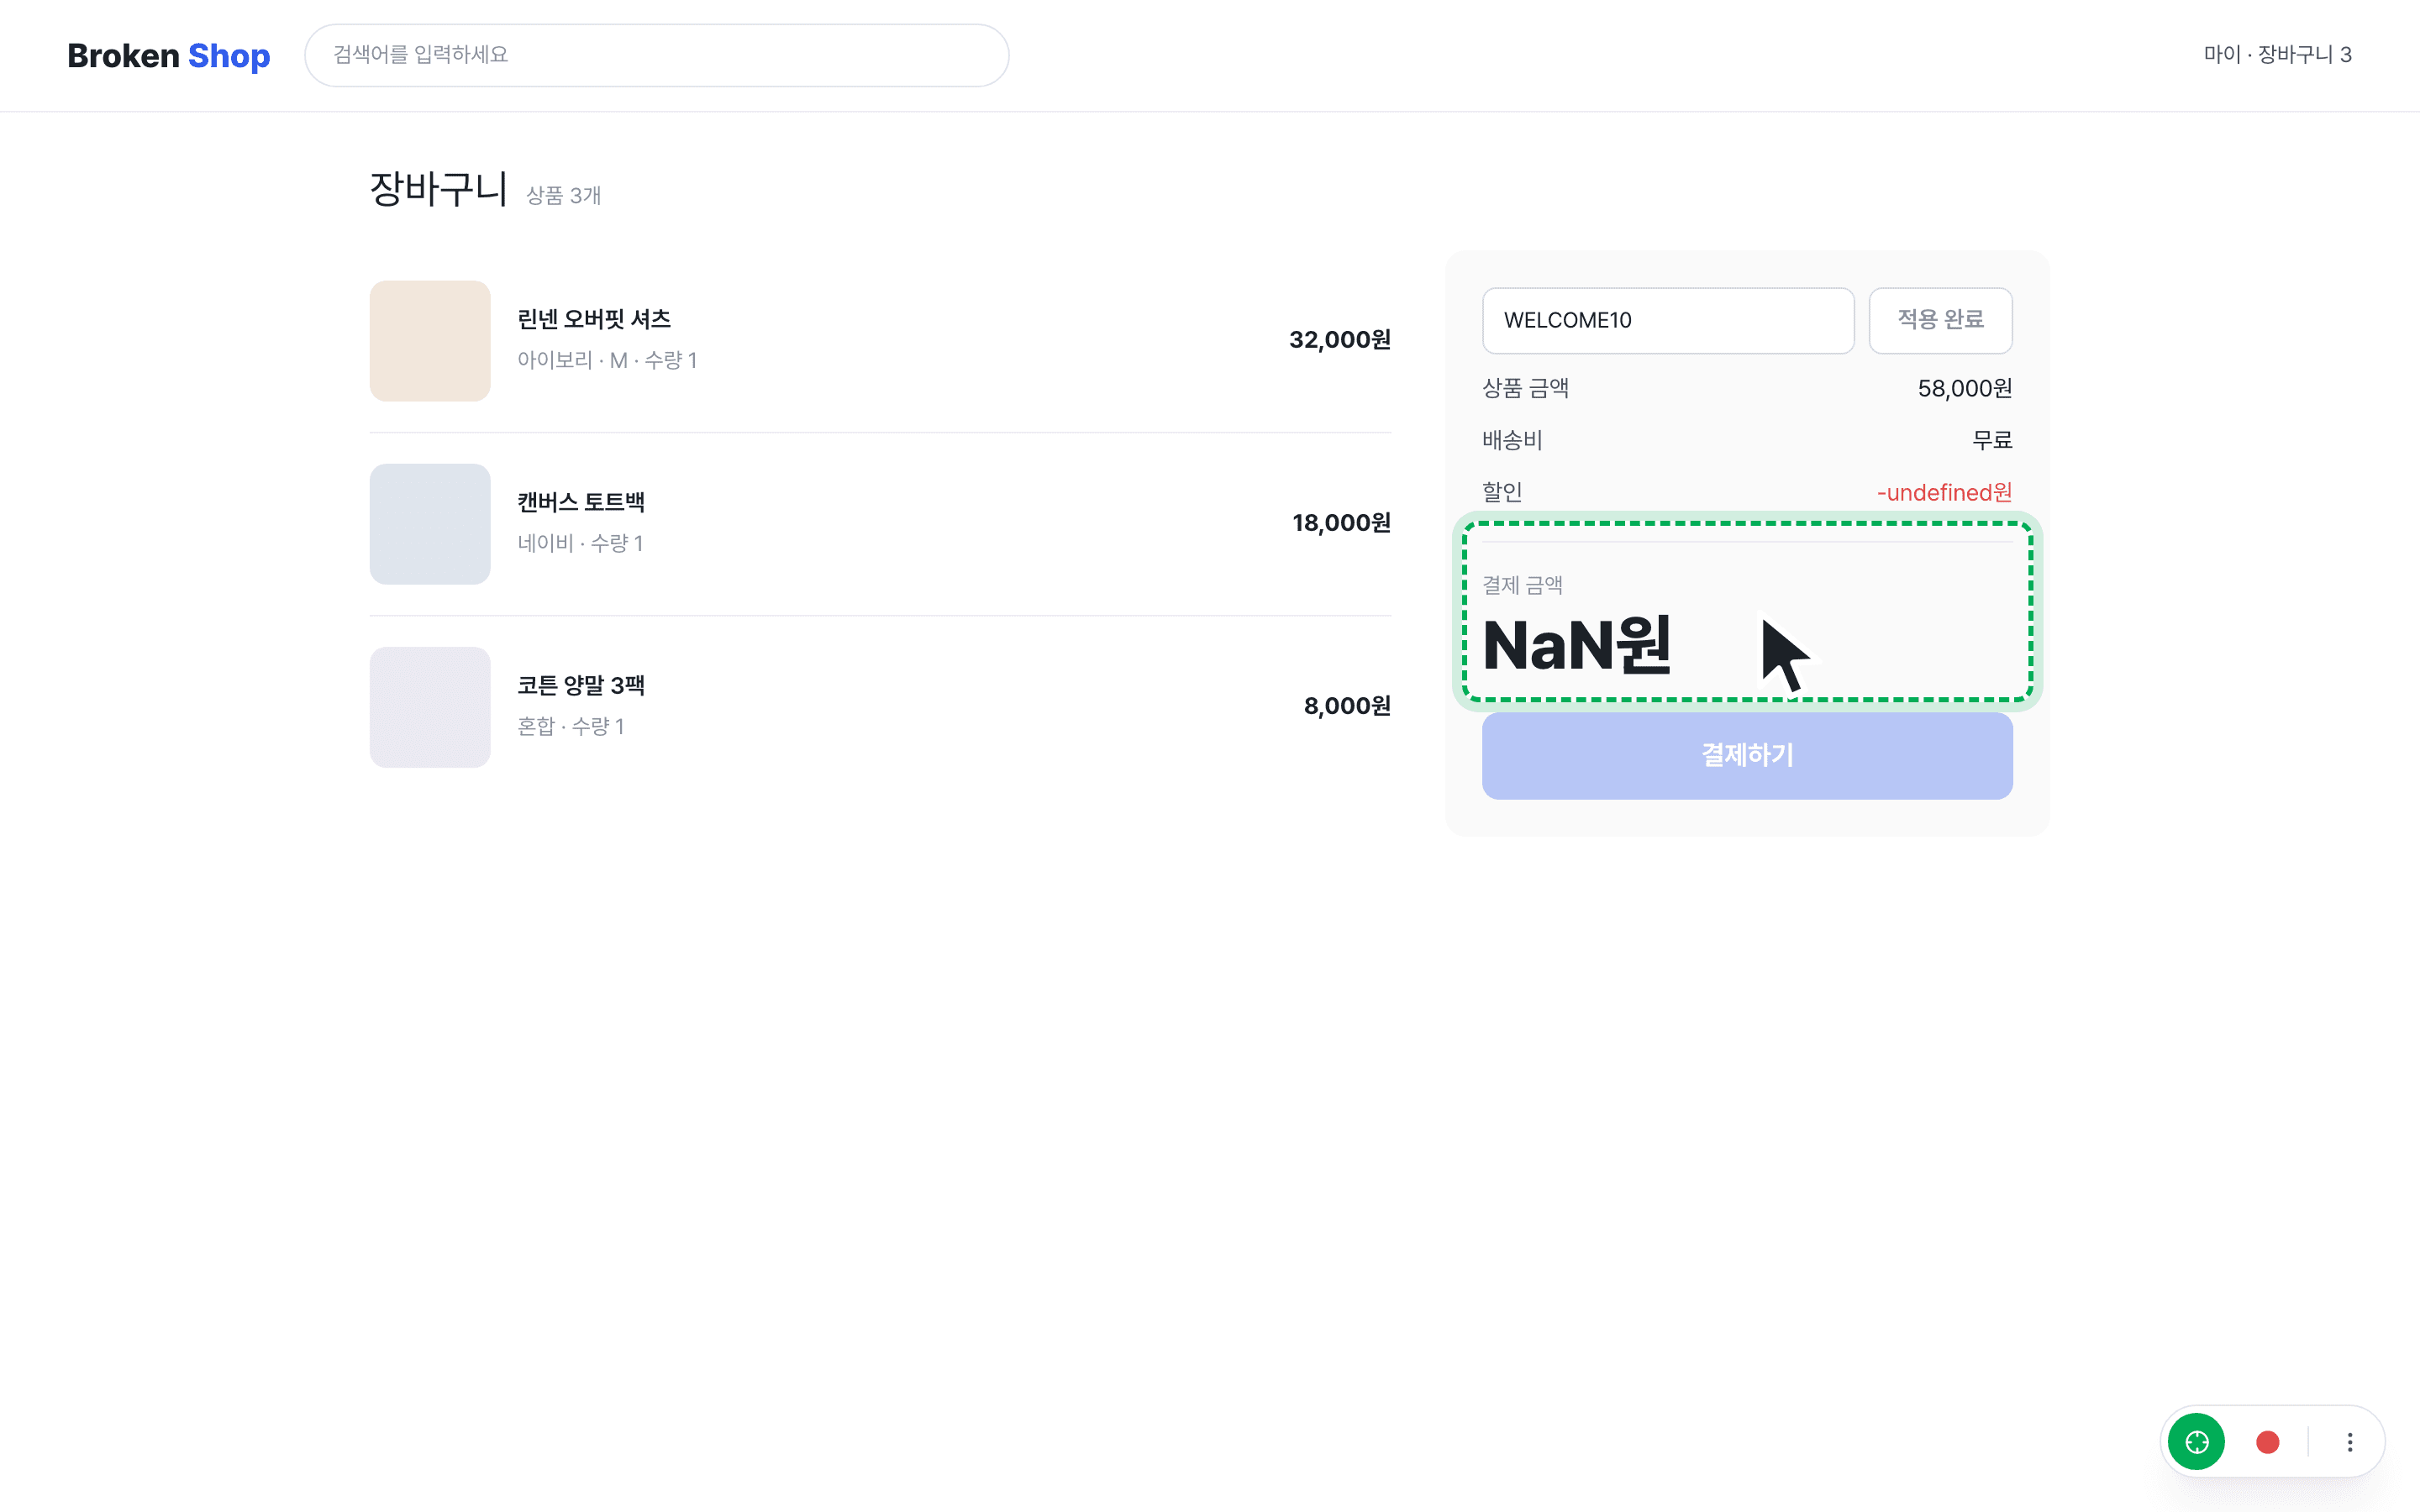Click the 린넨 오버핏 셔츠 product thumbnail
Viewport: 2420px width, 1512px height.
[x=430, y=341]
